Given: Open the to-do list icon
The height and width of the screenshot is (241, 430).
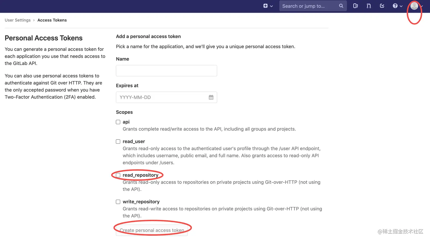Looking at the screenshot, I should point(382,6).
